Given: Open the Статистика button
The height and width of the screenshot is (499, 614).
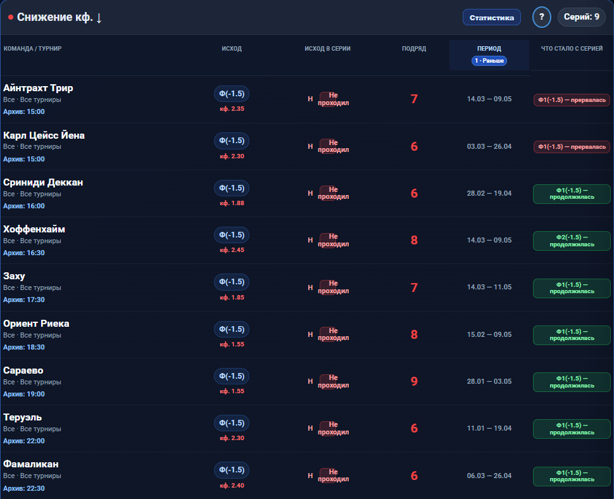Looking at the screenshot, I should [491, 18].
